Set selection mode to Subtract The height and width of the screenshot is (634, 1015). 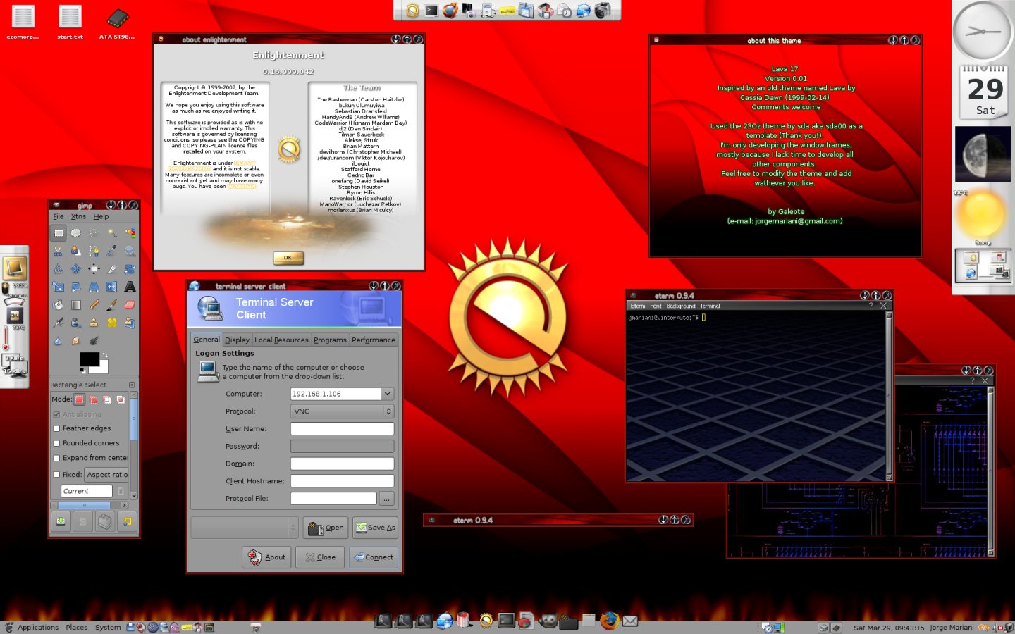[x=107, y=399]
